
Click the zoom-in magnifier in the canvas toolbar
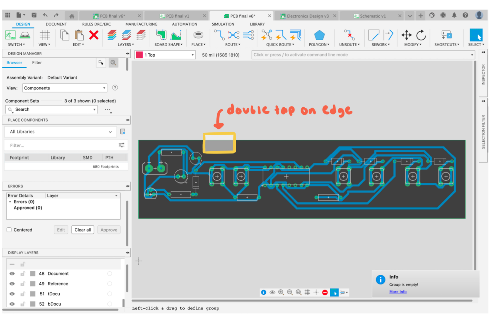click(x=281, y=292)
